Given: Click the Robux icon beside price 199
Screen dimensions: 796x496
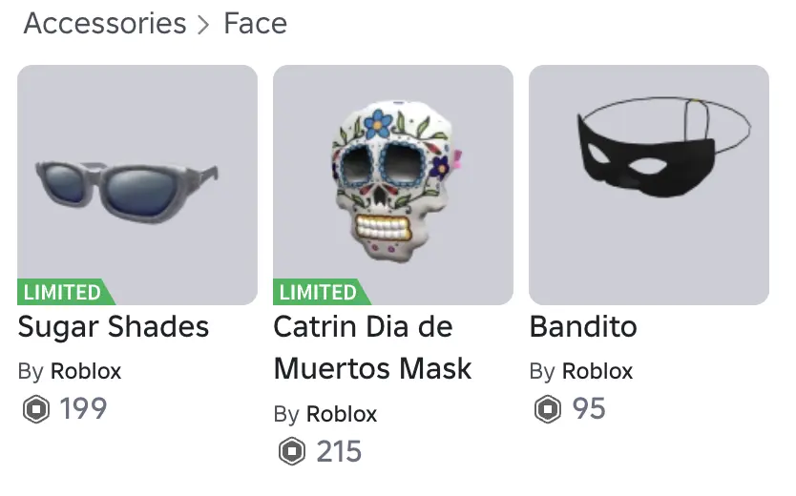Looking at the screenshot, I should (x=35, y=409).
